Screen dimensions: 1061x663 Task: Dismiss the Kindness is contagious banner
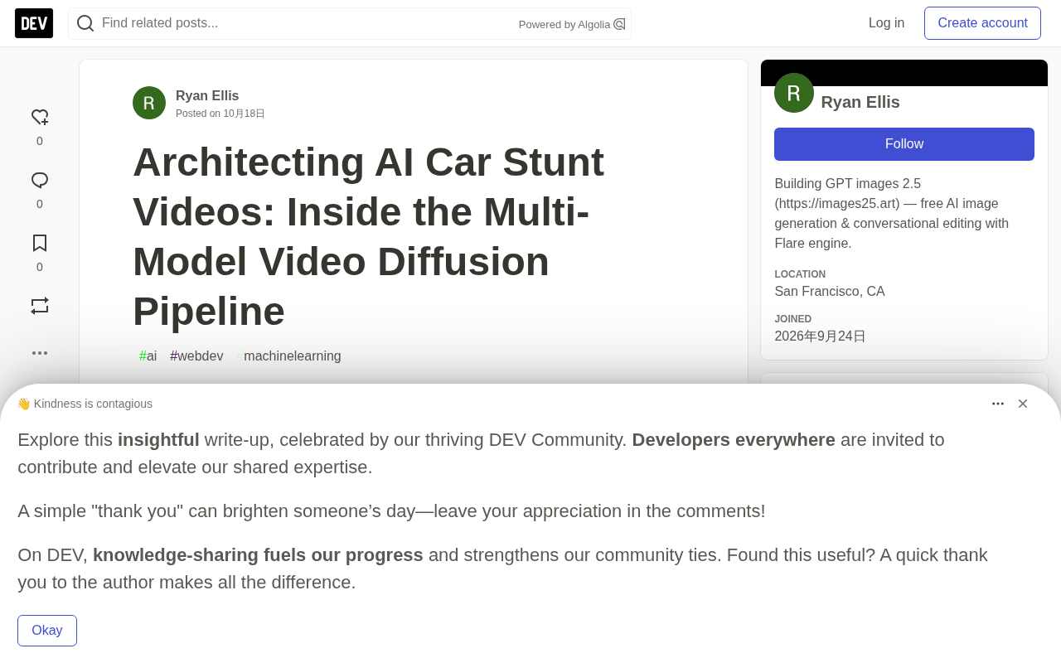point(1023,404)
